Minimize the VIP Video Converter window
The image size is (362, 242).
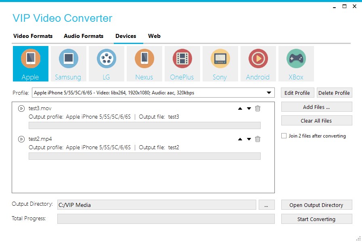[334, 7]
